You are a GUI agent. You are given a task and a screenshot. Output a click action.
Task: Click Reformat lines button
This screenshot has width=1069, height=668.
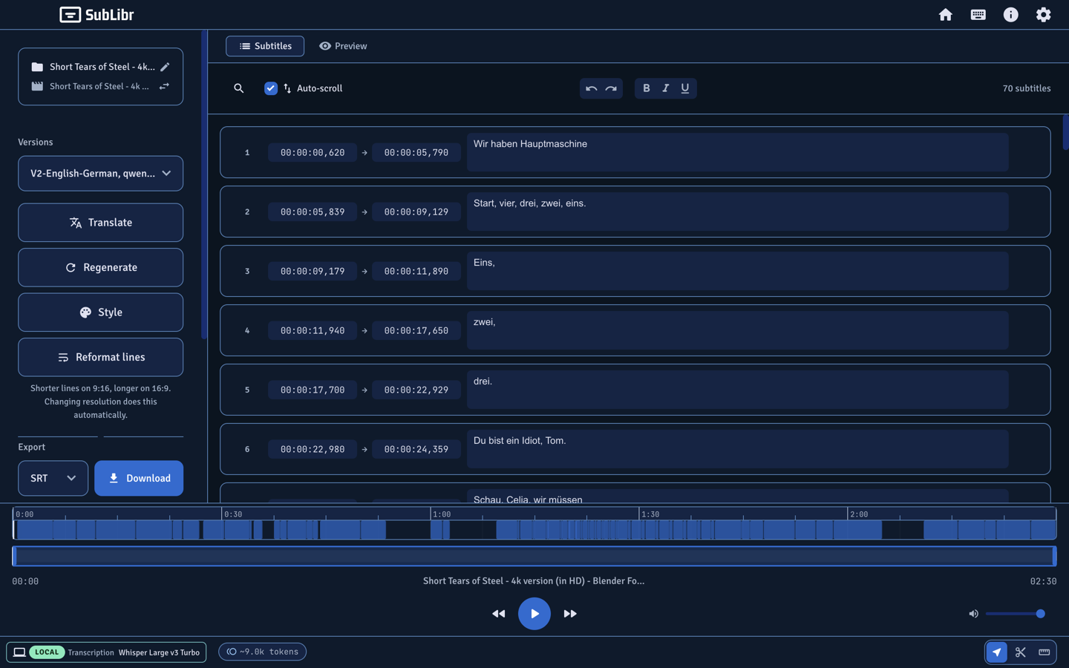[x=100, y=357]
